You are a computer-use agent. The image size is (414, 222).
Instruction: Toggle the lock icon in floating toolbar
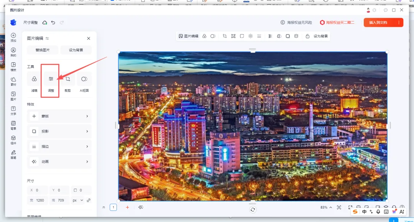[307, 36]
